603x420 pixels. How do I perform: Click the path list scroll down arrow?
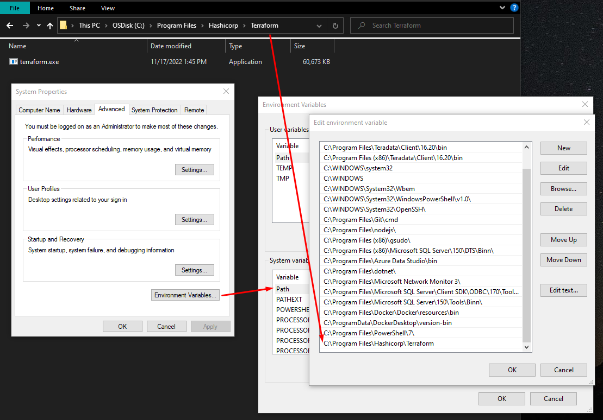coord(526,347)
